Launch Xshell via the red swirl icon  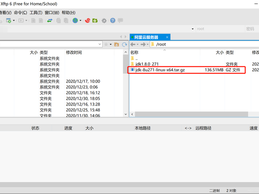pos(87,21)
